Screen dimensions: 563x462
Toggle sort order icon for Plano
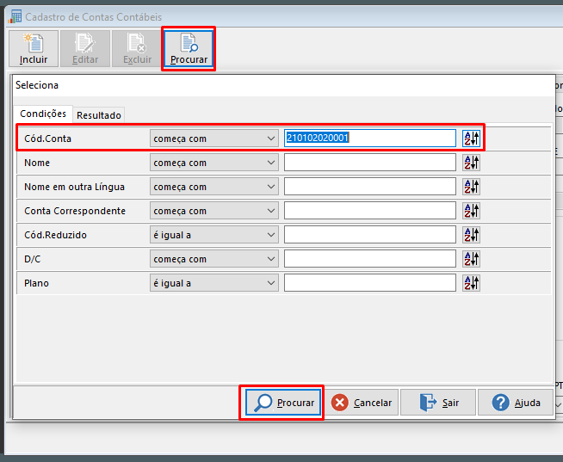(x=471, y=283)
